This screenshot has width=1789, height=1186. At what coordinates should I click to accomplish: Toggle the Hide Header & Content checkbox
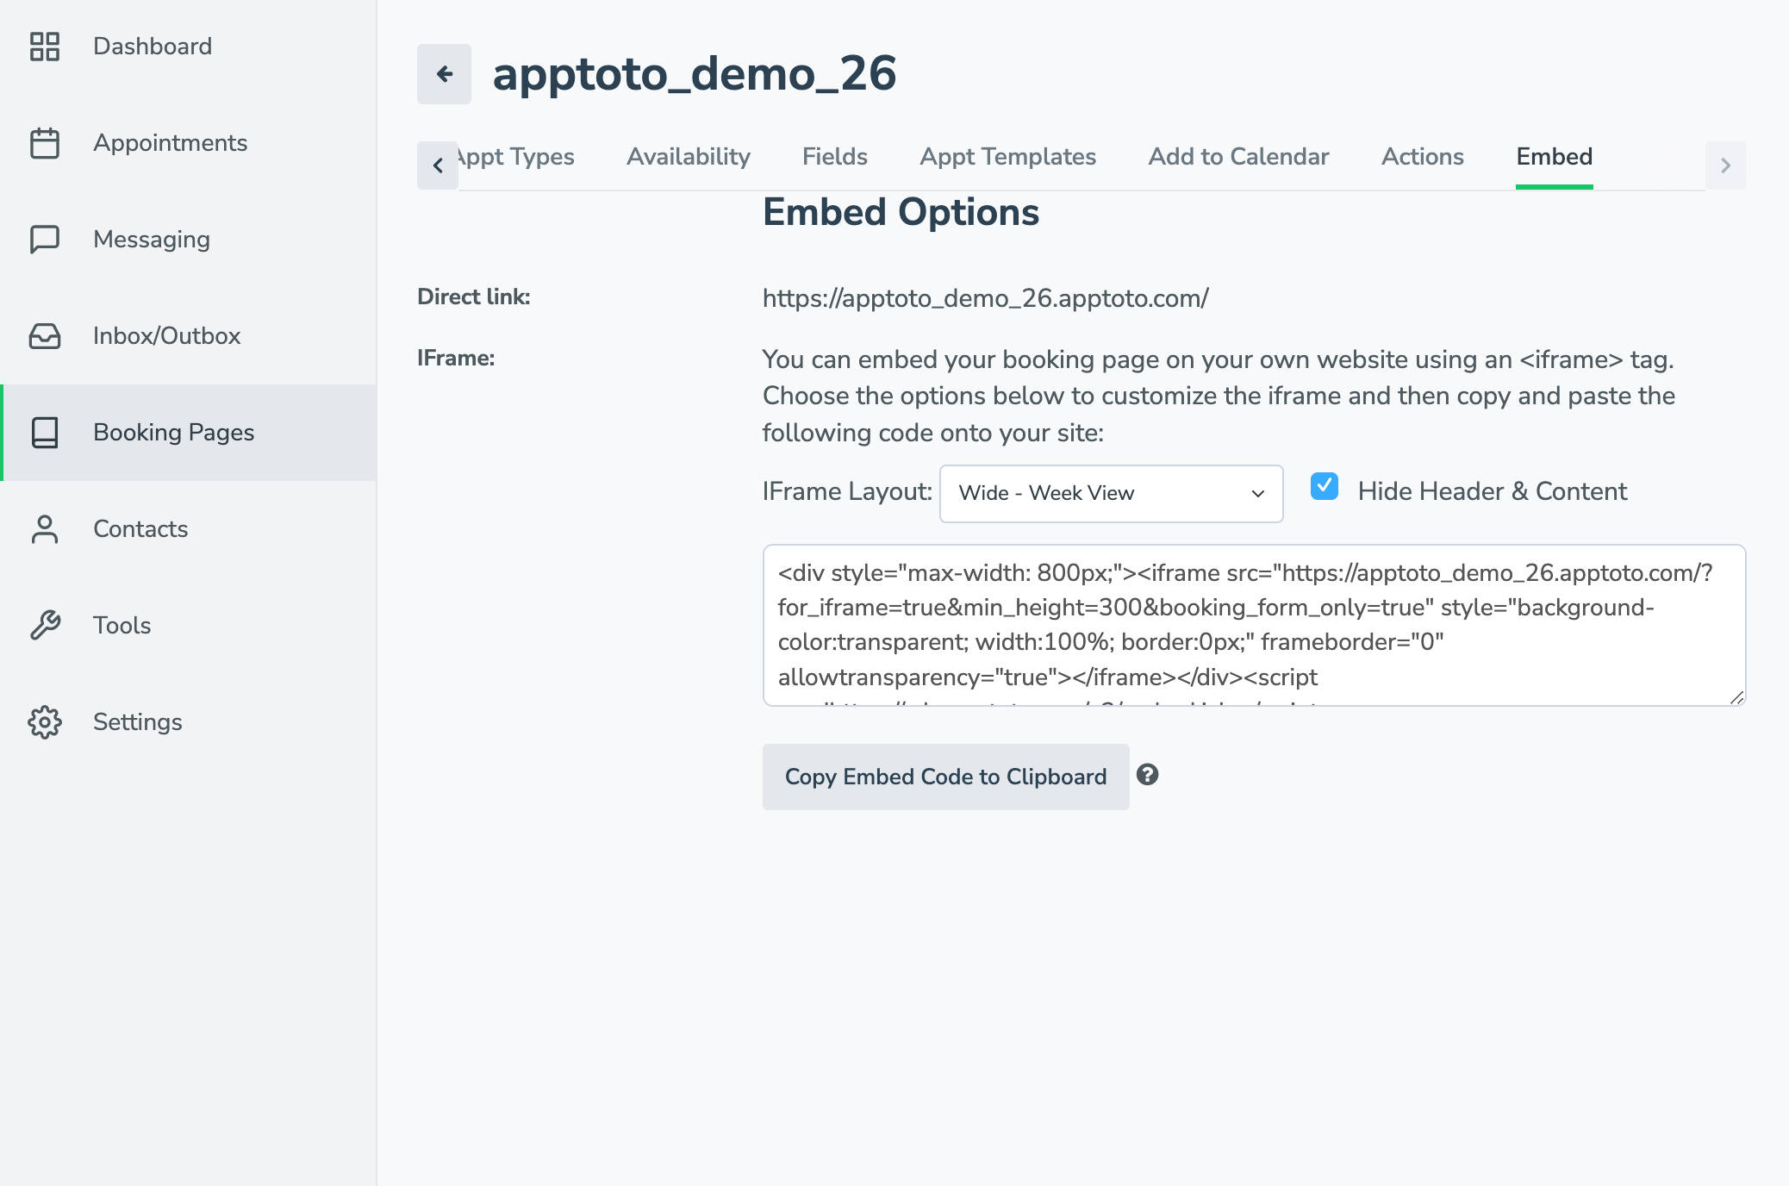pyautogui.click(x=1324, y=491)
